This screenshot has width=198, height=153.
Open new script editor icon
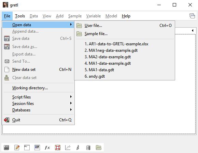click(17, 148)
